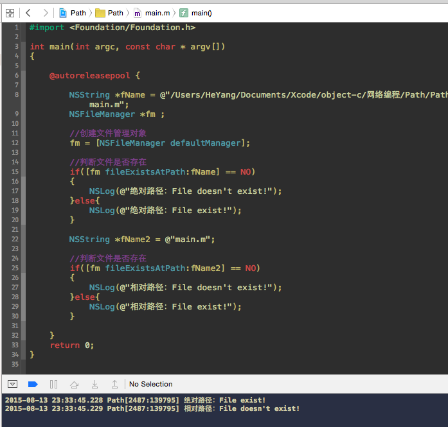
Task: Click the defaultManager method call
Action: click(x=206, y=143)
